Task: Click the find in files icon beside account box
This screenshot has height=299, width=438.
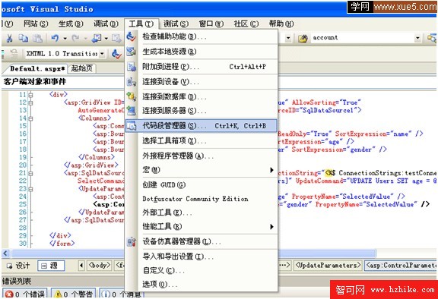Action: tap(303, 38)
